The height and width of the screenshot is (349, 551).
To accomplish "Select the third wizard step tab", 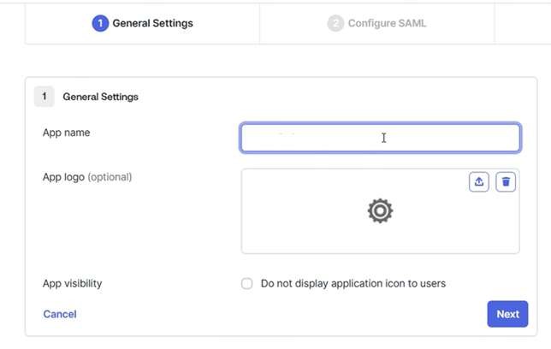I will (523, 23).
